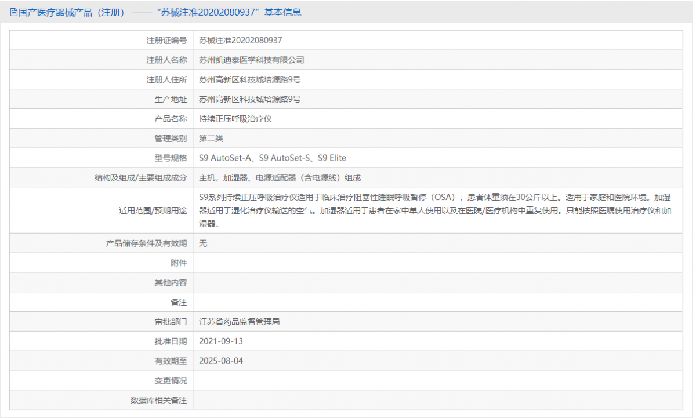Click the 型号规格 label cell
Image resolution: width=696 pixels, height=418 pixels.
(x=101, y=158)
